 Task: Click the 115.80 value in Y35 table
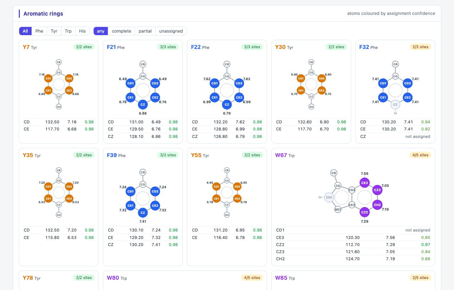pyautogui.click(x=52, y=238)
